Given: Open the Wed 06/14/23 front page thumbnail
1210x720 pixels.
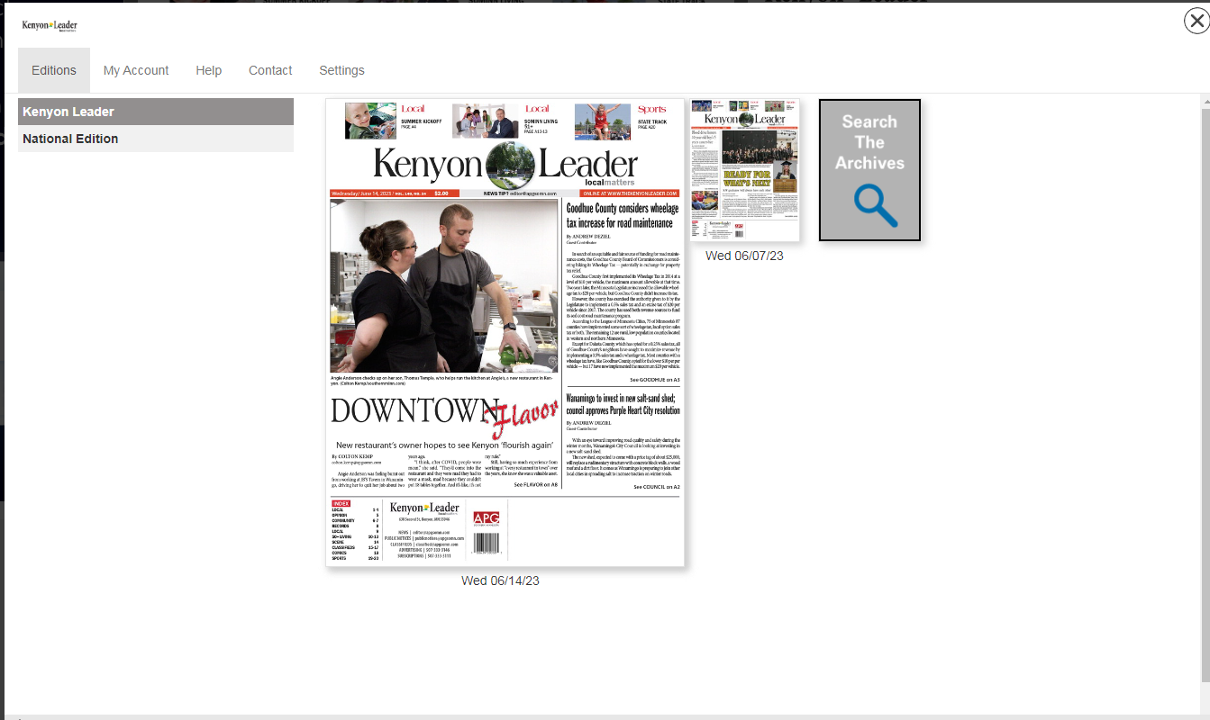Looking at the screenshot, I should point(505,333).
